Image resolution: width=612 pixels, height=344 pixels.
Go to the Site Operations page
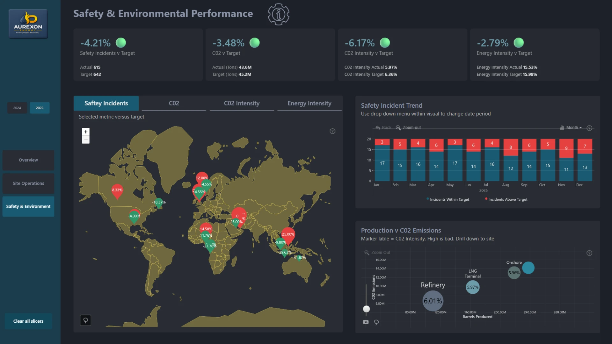pos(28,183)
